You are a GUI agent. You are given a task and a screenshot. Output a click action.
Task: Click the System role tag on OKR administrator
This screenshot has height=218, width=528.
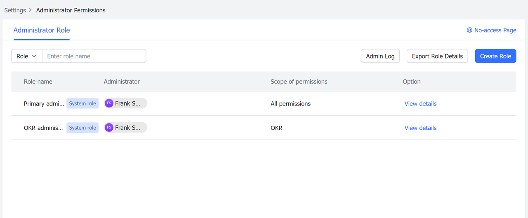[x=82, y=128]
